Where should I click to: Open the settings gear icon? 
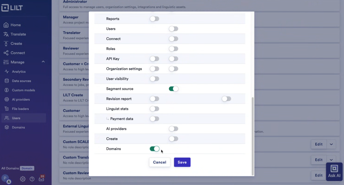point(23,179)
